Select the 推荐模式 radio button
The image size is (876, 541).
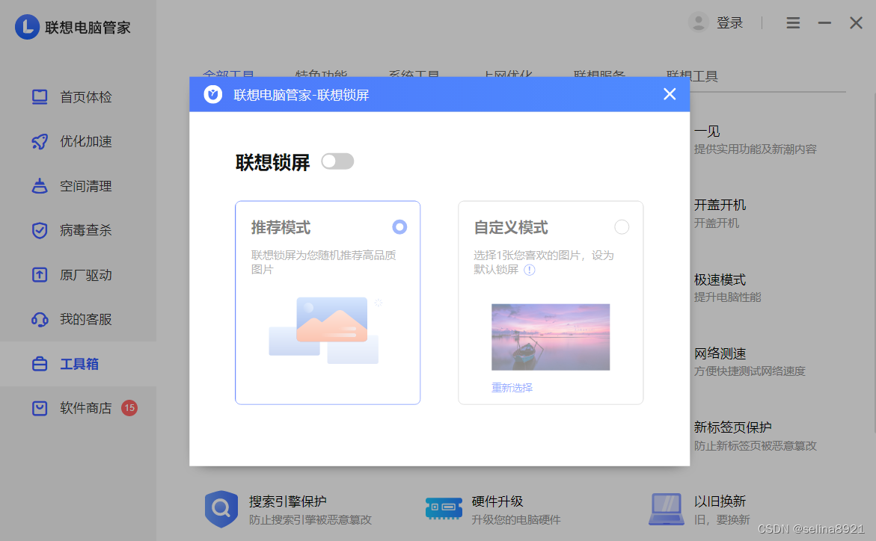pos(399,226)
